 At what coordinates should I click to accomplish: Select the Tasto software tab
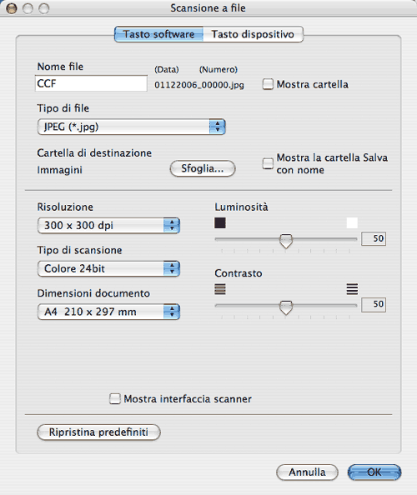(x=159, y=34)
